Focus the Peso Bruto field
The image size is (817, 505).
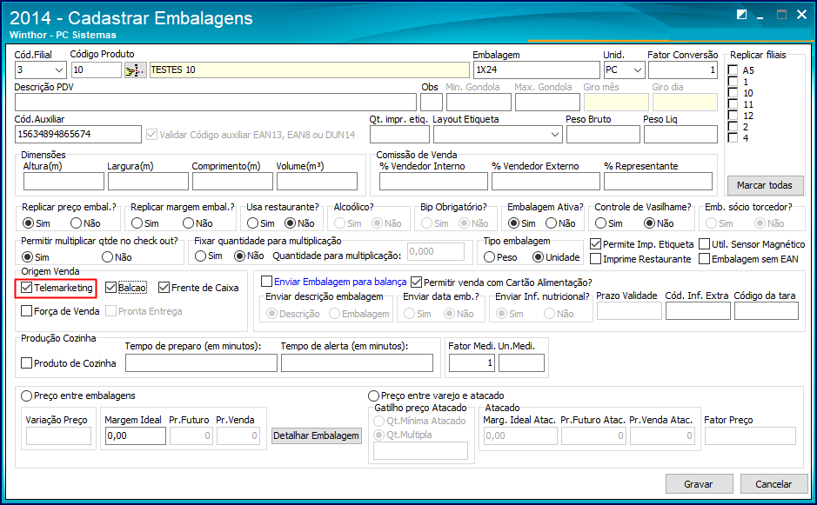click(603, 135)
